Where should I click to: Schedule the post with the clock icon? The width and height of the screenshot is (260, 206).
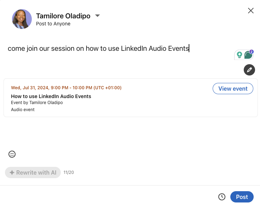click(222, 197)
